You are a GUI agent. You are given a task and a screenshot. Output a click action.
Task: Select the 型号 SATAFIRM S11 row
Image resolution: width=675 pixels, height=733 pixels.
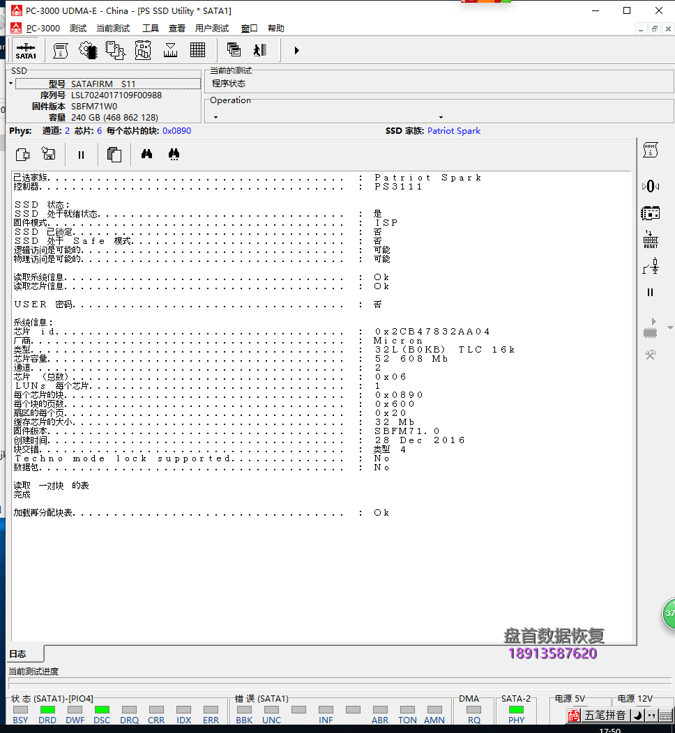point(108,84)
